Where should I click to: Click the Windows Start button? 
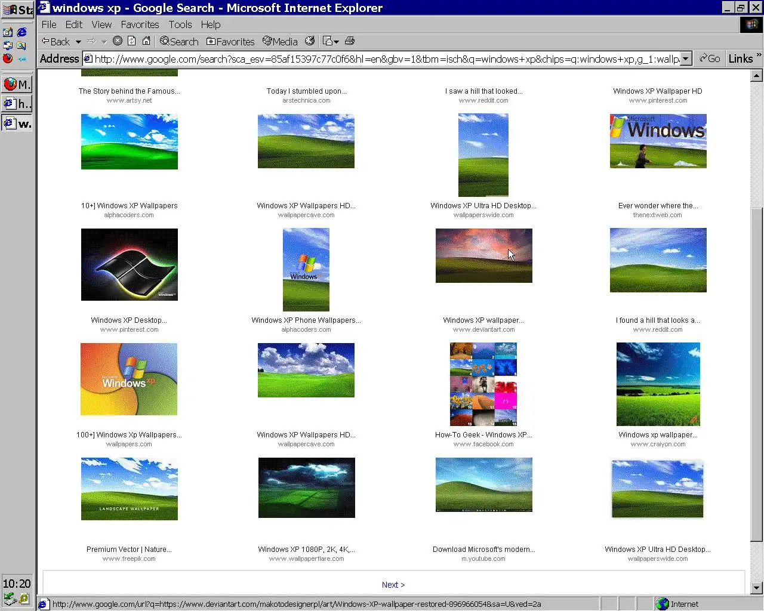click(x=18, y=10)
